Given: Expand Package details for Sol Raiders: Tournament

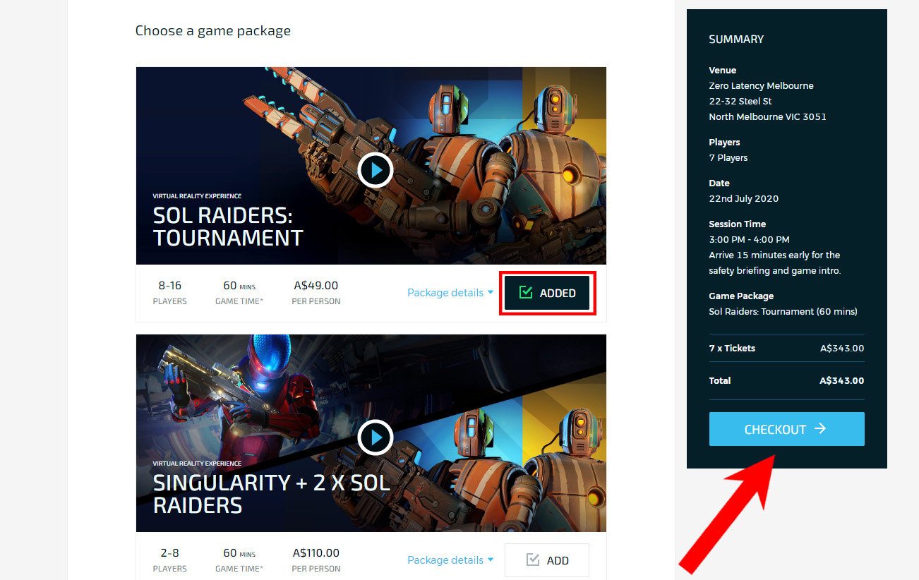Looking at the screenshot, I should (450, 293).
